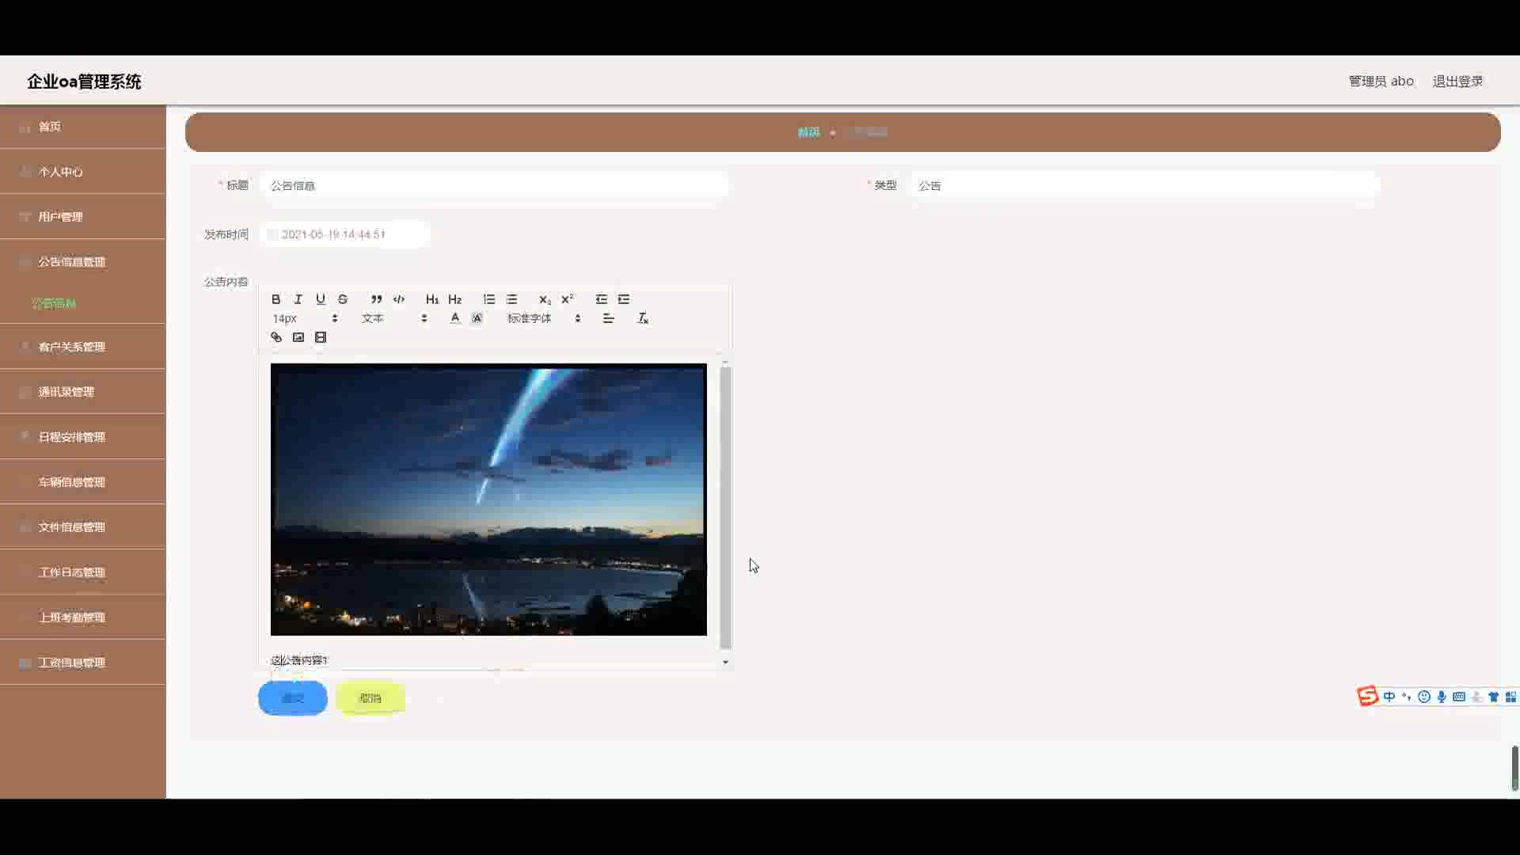Image resolution: width=1520 pixels, height=855 pixels.
Task: Create a bulleted list
Action: pyautogui.click(x=511, y=299)
